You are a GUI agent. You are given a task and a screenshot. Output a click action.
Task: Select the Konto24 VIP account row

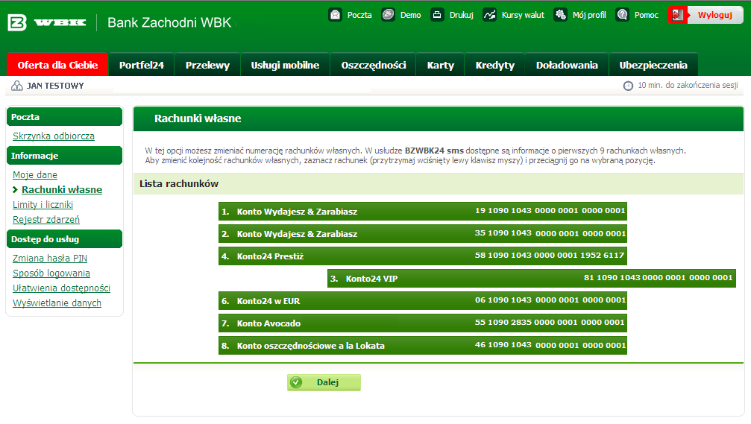coord(532,279)
